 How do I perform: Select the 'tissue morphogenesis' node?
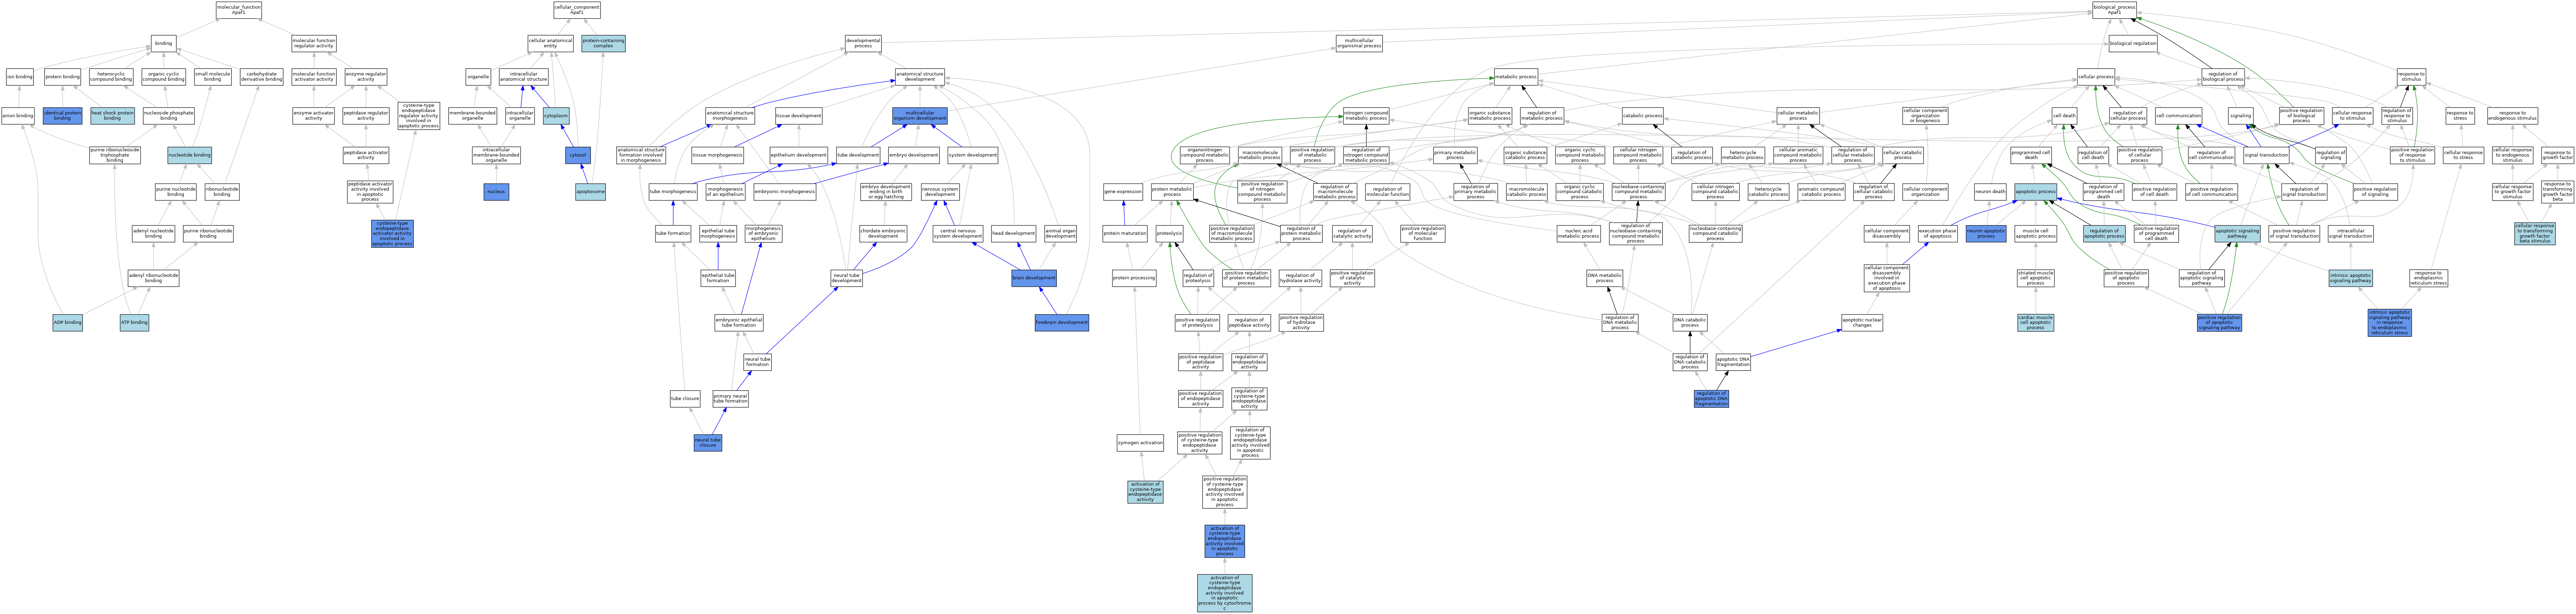click(x=717, y=155)
